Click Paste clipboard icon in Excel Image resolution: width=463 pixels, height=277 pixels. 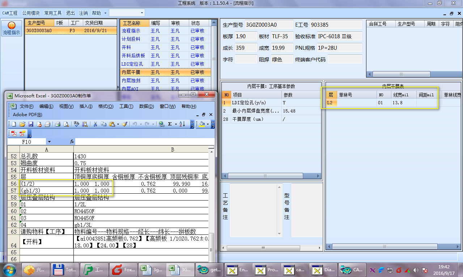click(112, 124)
